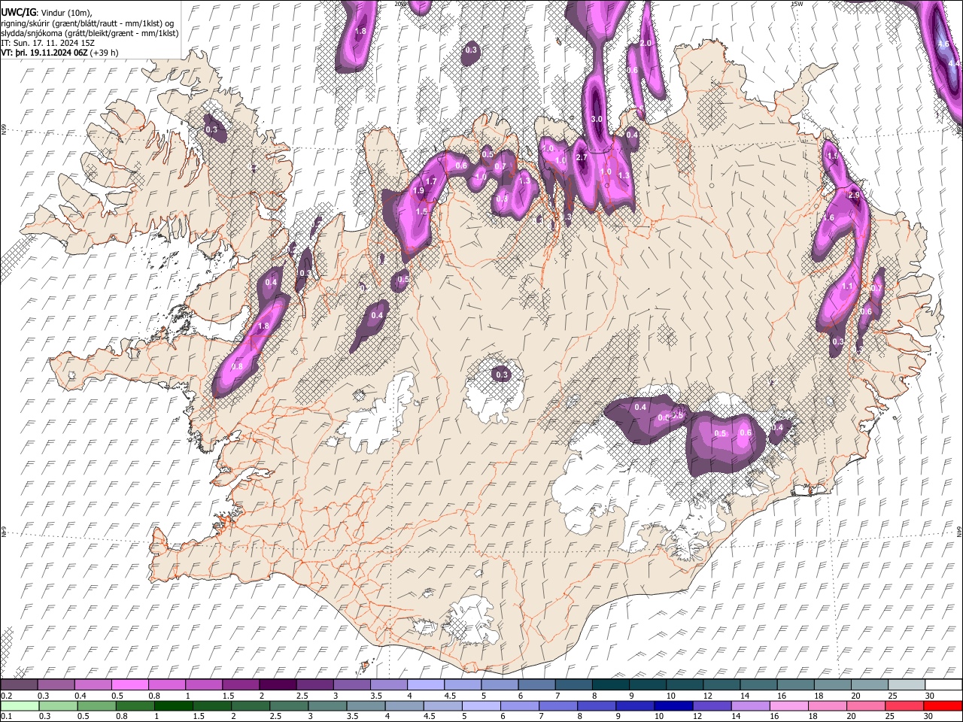
Task: Click the 0.8 value on the west coast
Action: [238, 367]
